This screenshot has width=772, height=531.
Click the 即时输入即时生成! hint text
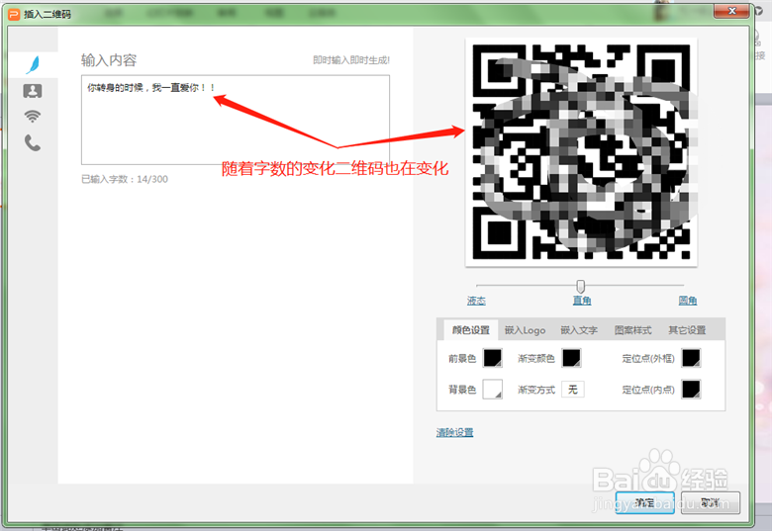click(x=351, y=60)
